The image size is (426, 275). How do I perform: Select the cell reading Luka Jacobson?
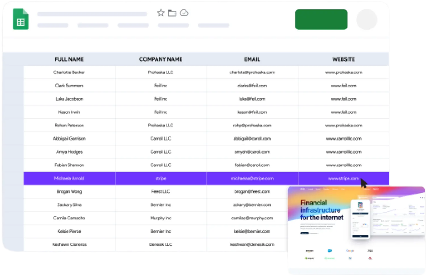(69, 99)
